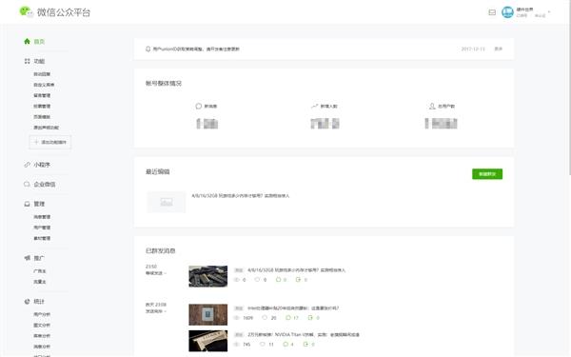Click the pie chart icon beside 统计
This screenshot has width=571, height=357.
coord(27,301)
